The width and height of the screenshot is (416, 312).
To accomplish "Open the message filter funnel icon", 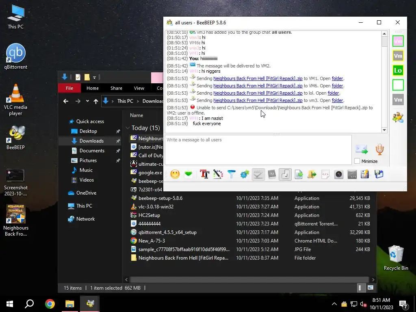I will 231,174.
